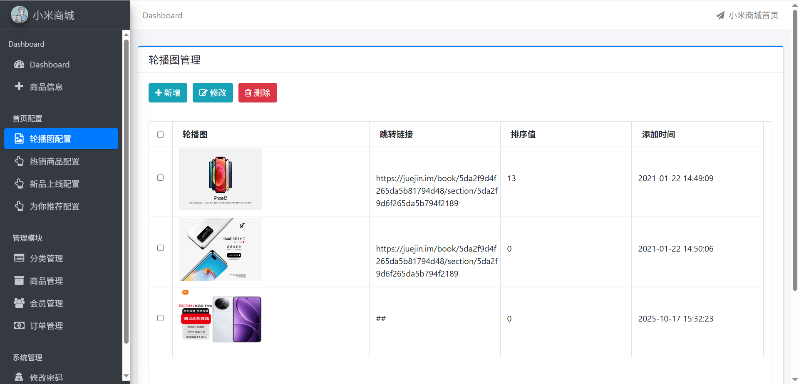Open the Dashboard sidebar menu item
Image resolution: width=799 pixels, height=384 pixels.
pyautogui.click(x=61, y=65)
